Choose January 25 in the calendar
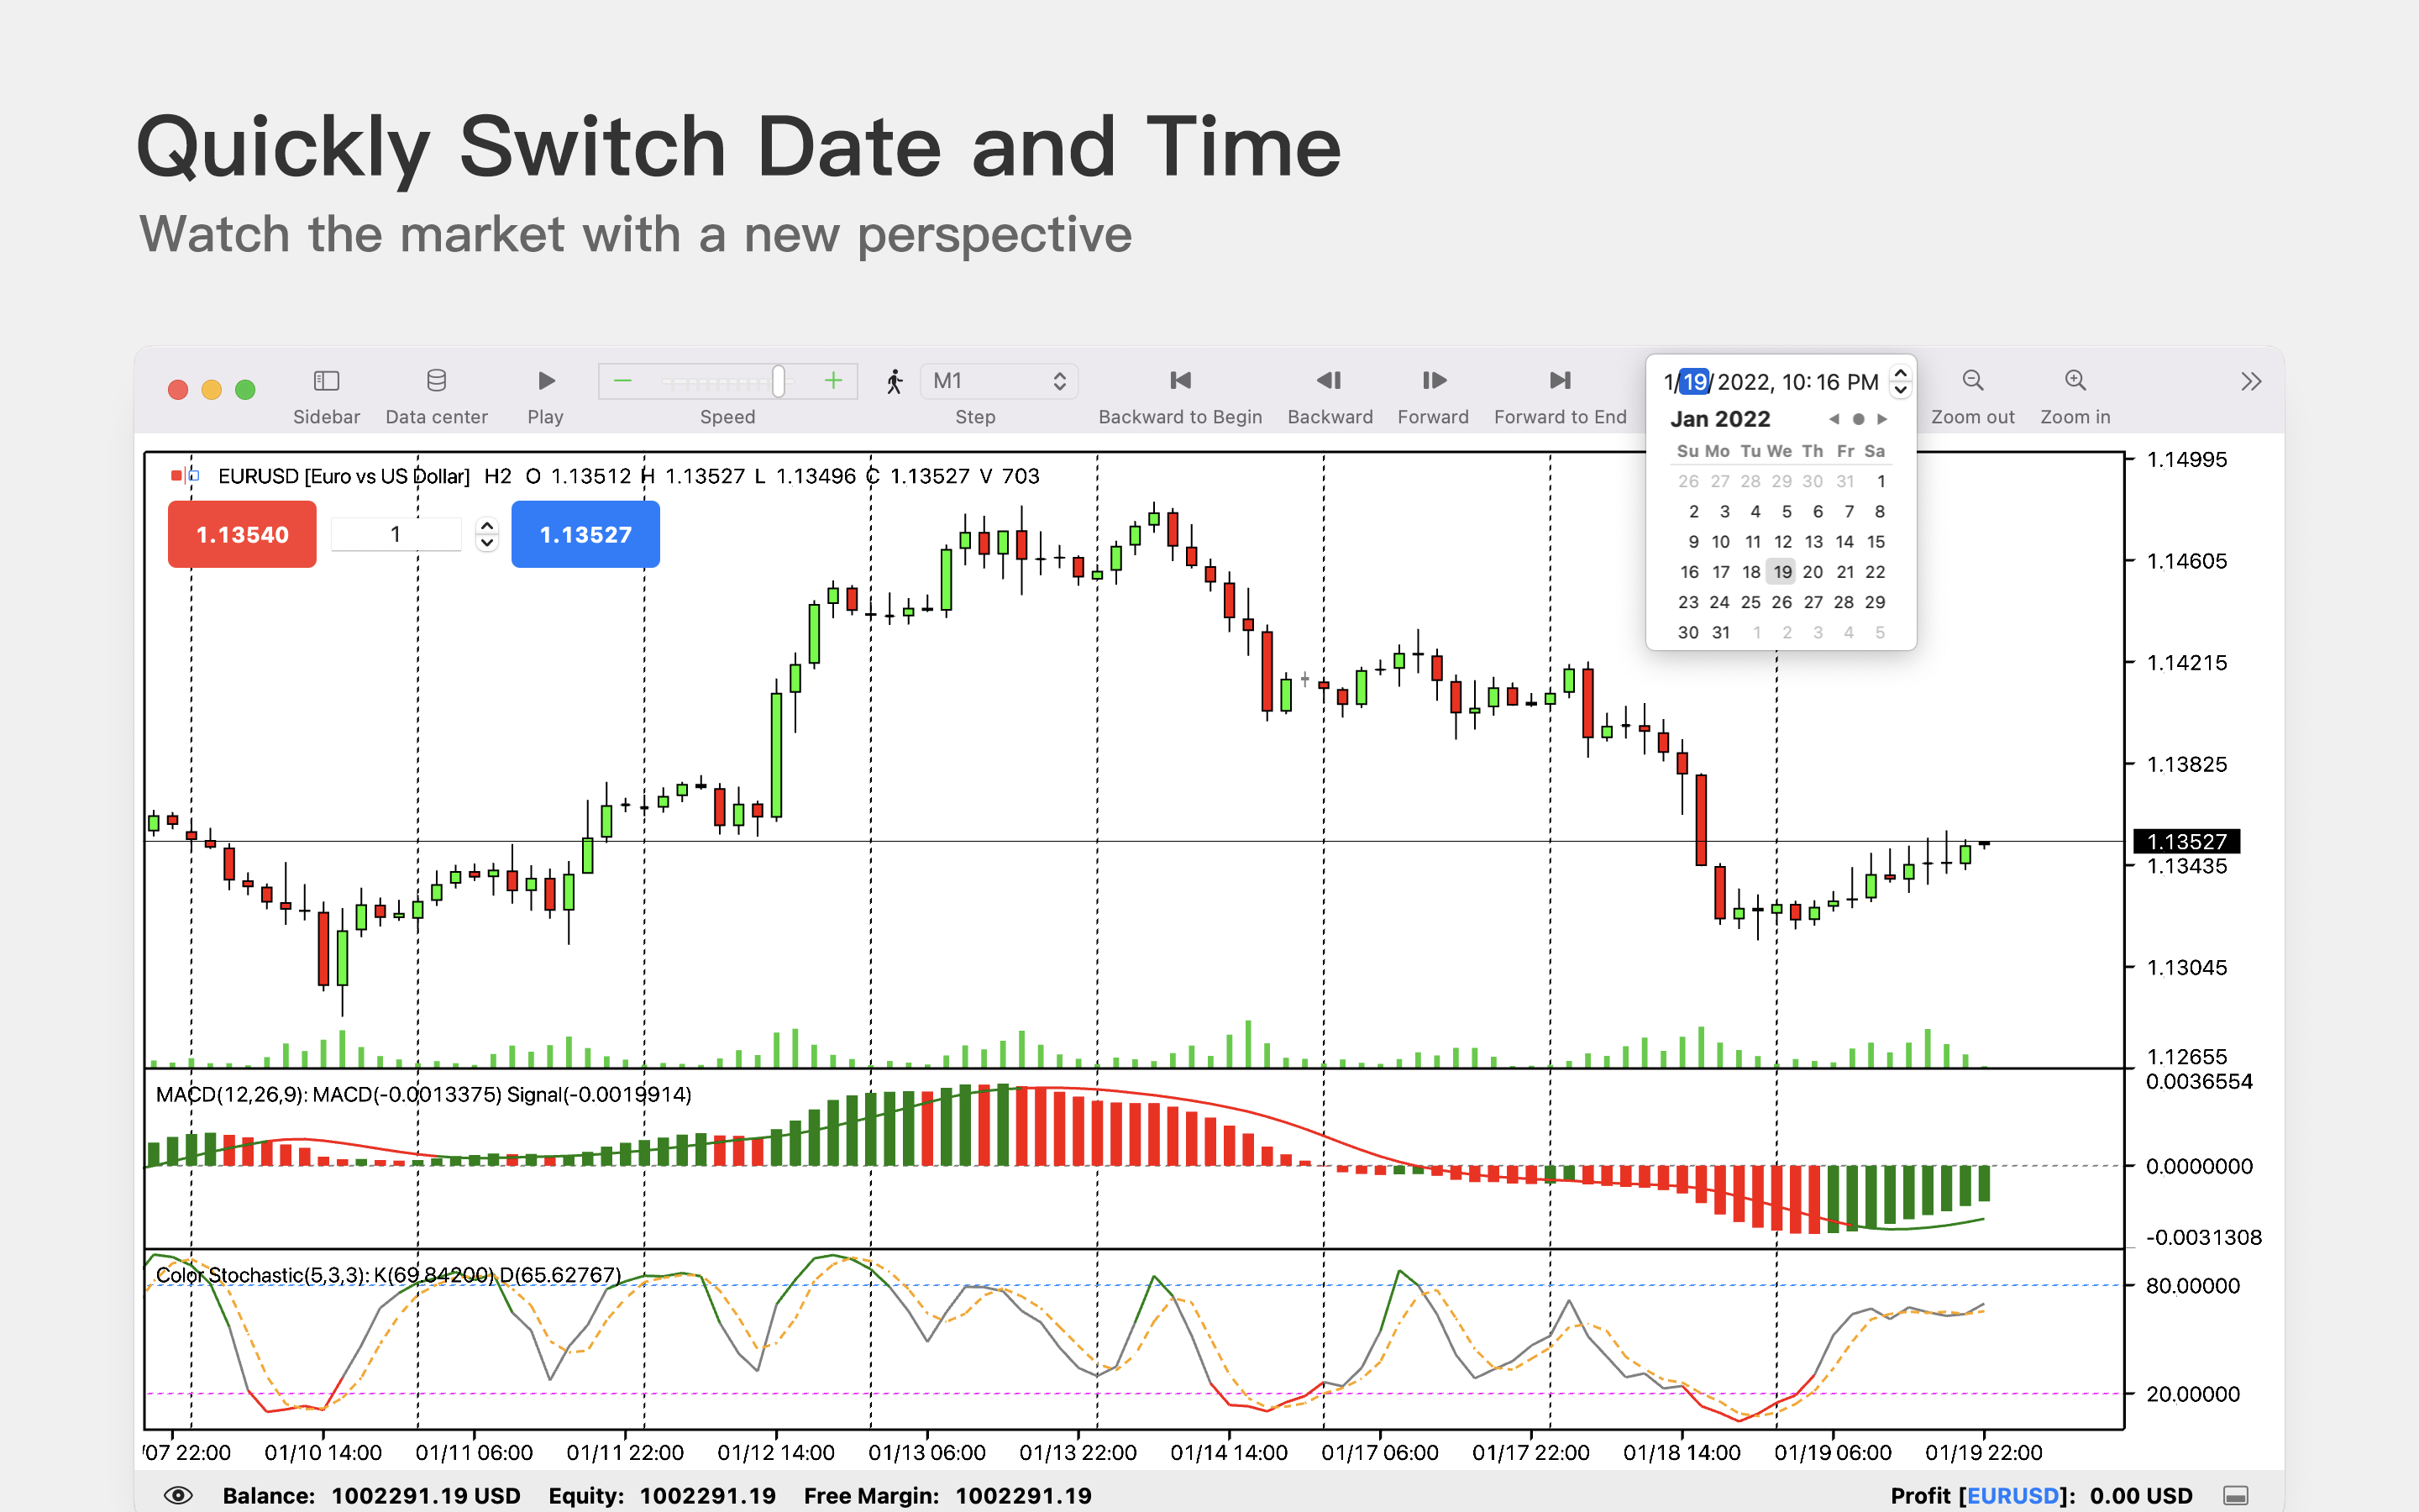2419x1512 pixels. (x=1750, y=602)
